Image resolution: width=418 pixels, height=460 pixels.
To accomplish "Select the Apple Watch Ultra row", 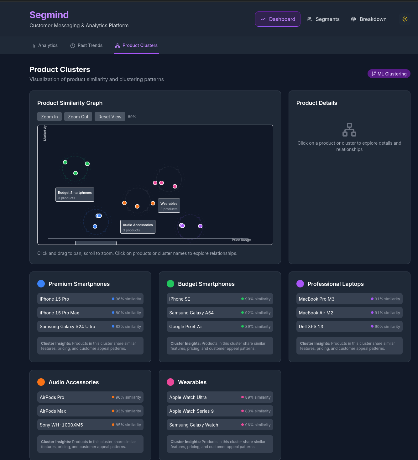I will coord(220,397).
